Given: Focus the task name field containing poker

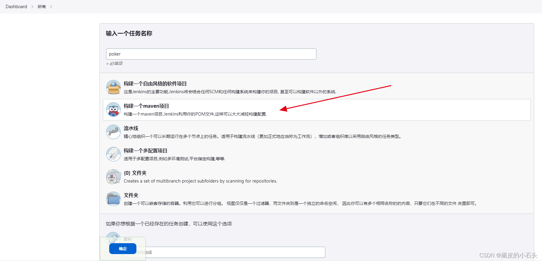Looking at the screenshot, I should pos(211,54).
